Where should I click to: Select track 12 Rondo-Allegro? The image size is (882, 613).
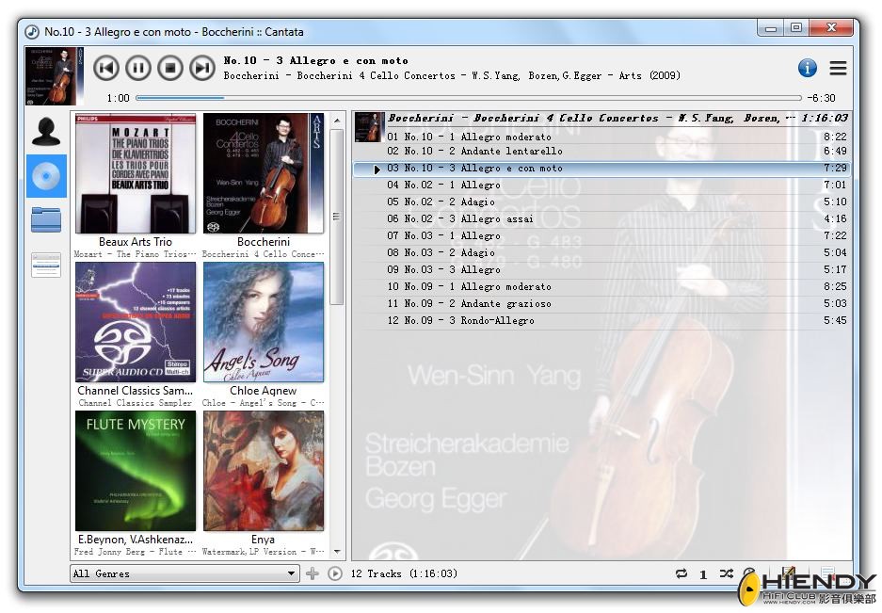click(x=601, y=320)
